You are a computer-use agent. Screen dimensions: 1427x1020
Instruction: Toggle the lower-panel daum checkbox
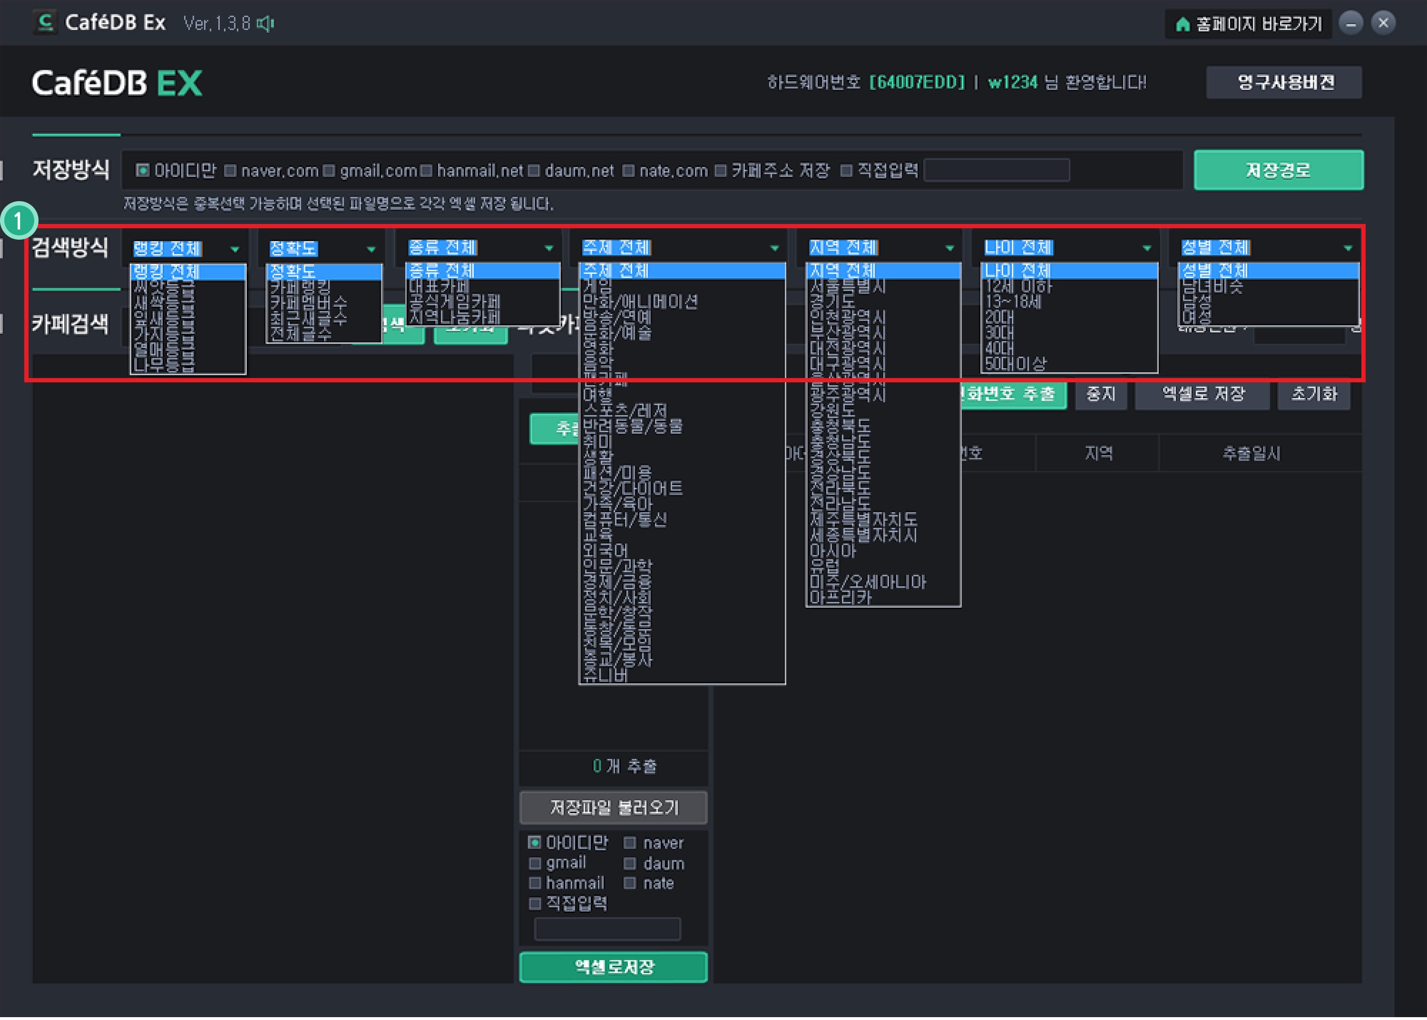coord(629,863)
